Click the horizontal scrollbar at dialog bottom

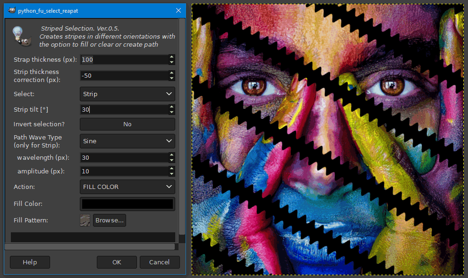[x=90, y=246]
